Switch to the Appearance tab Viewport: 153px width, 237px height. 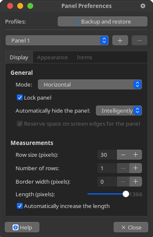[x=52, y=58]
